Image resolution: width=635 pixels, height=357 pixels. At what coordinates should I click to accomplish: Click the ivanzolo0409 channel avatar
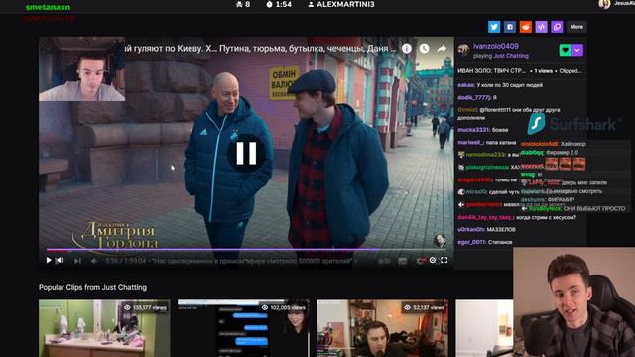click(463, 50)
